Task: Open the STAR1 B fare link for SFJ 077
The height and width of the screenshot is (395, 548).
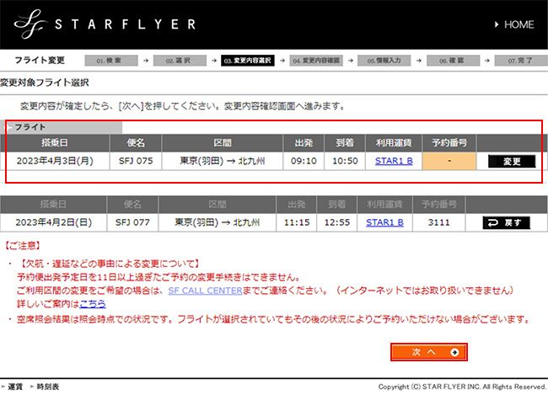Action: coord(384,223)
